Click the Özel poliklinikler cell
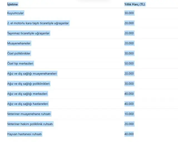Screen dimensions: 178x147 19,53
